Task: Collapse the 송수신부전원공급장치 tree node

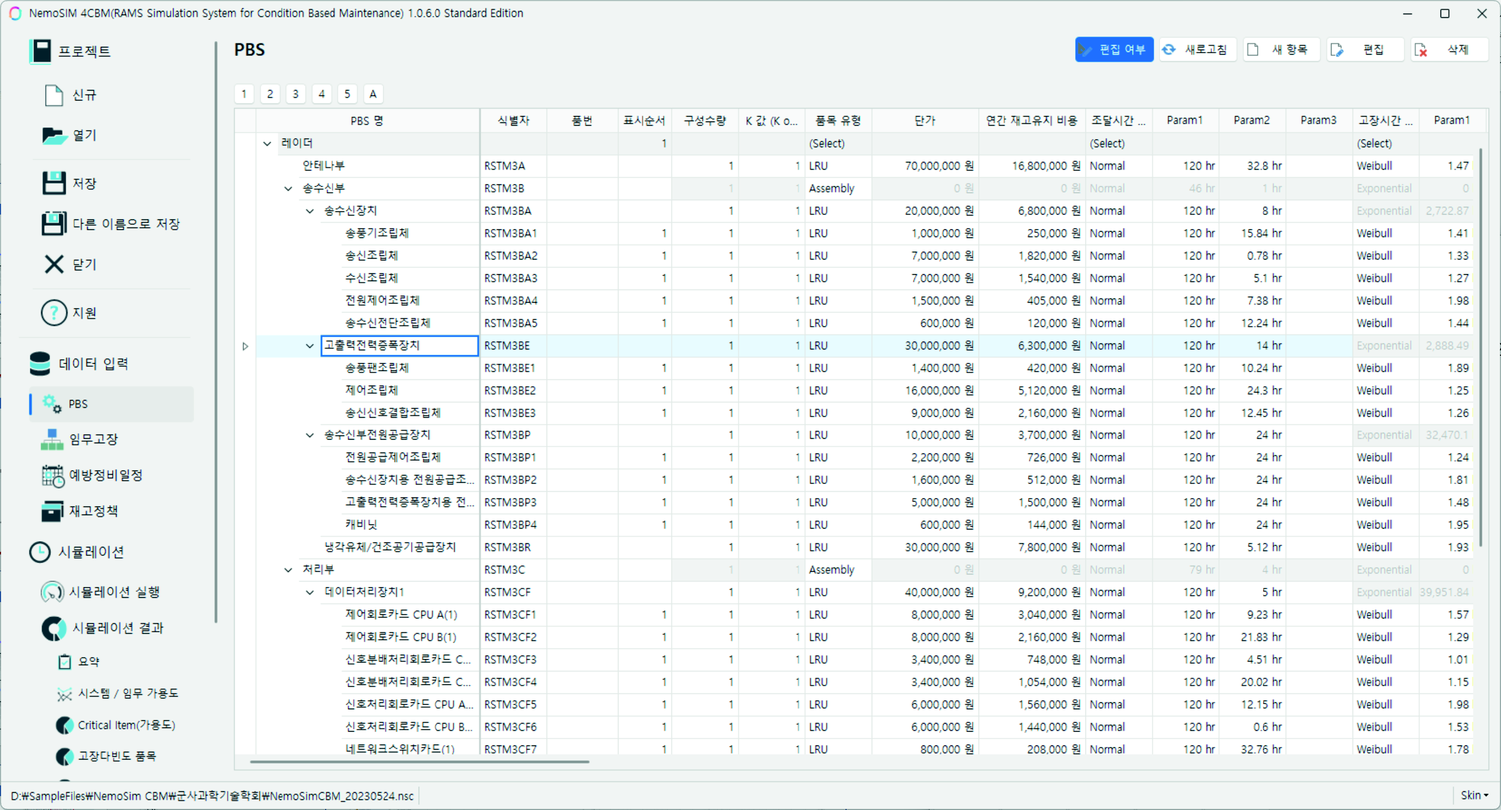Action: pos(309,435)
